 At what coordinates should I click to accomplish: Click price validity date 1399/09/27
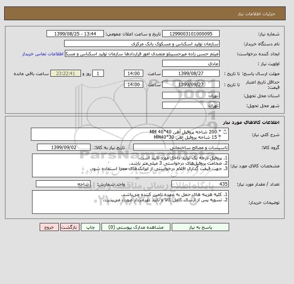pos(191,84)
